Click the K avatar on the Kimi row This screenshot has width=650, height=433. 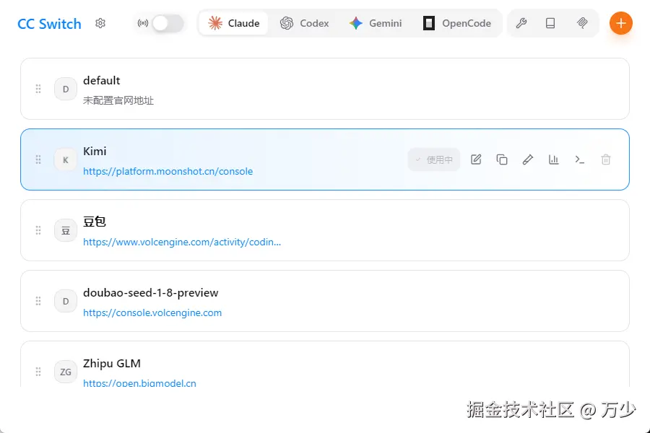[x=66, y=159]
